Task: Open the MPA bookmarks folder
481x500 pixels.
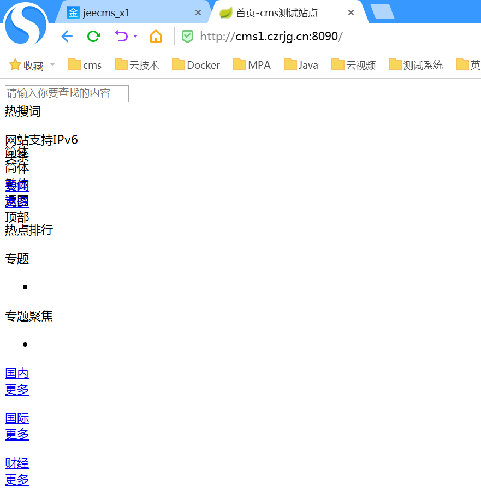Action: pos(252,65)
